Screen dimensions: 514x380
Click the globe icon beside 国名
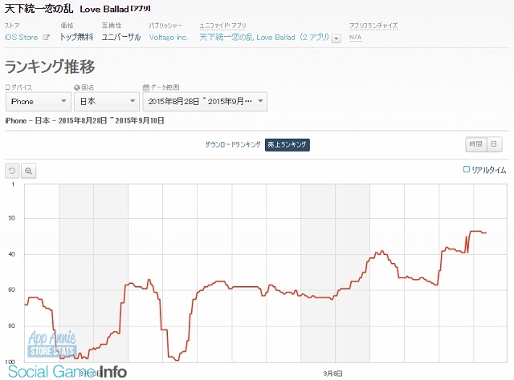click(77, 87)
